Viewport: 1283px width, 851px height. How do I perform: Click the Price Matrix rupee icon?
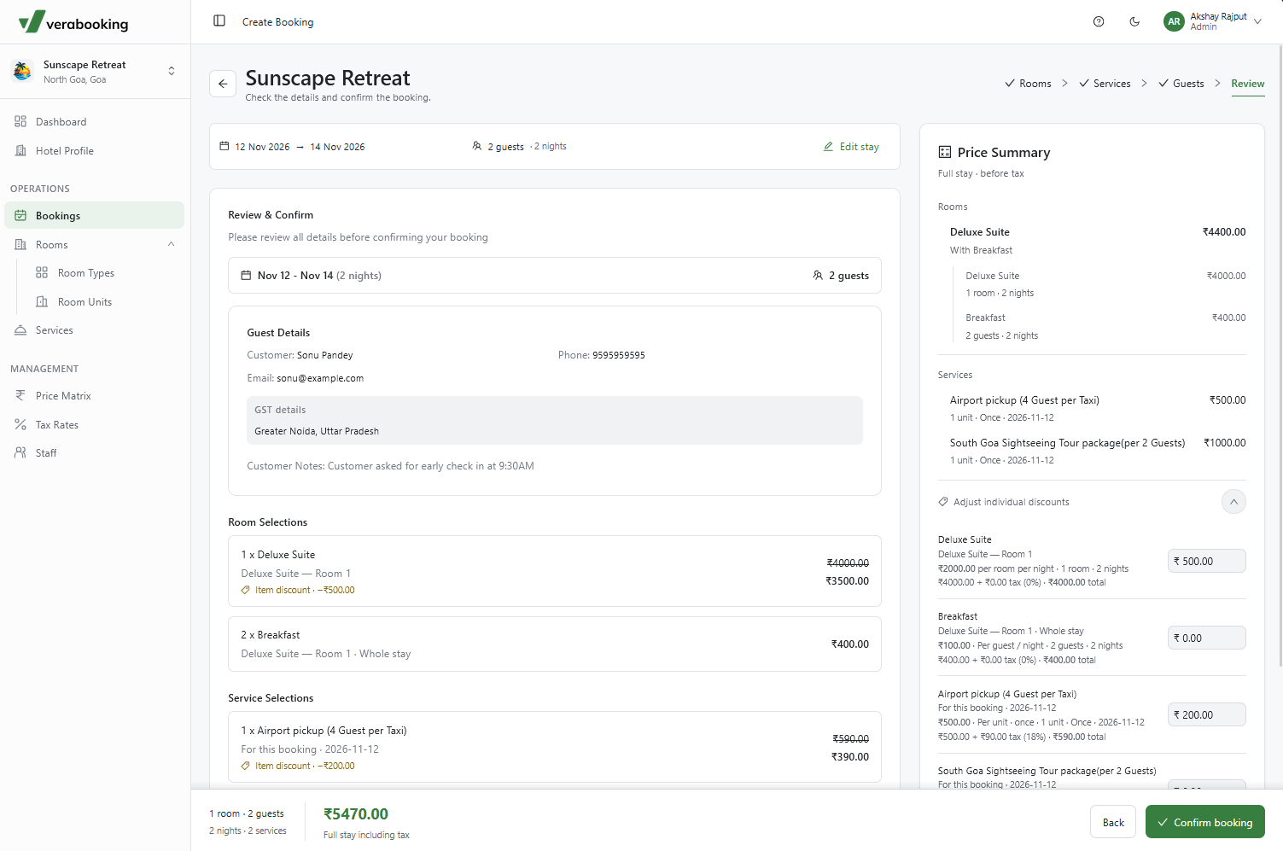20,396
